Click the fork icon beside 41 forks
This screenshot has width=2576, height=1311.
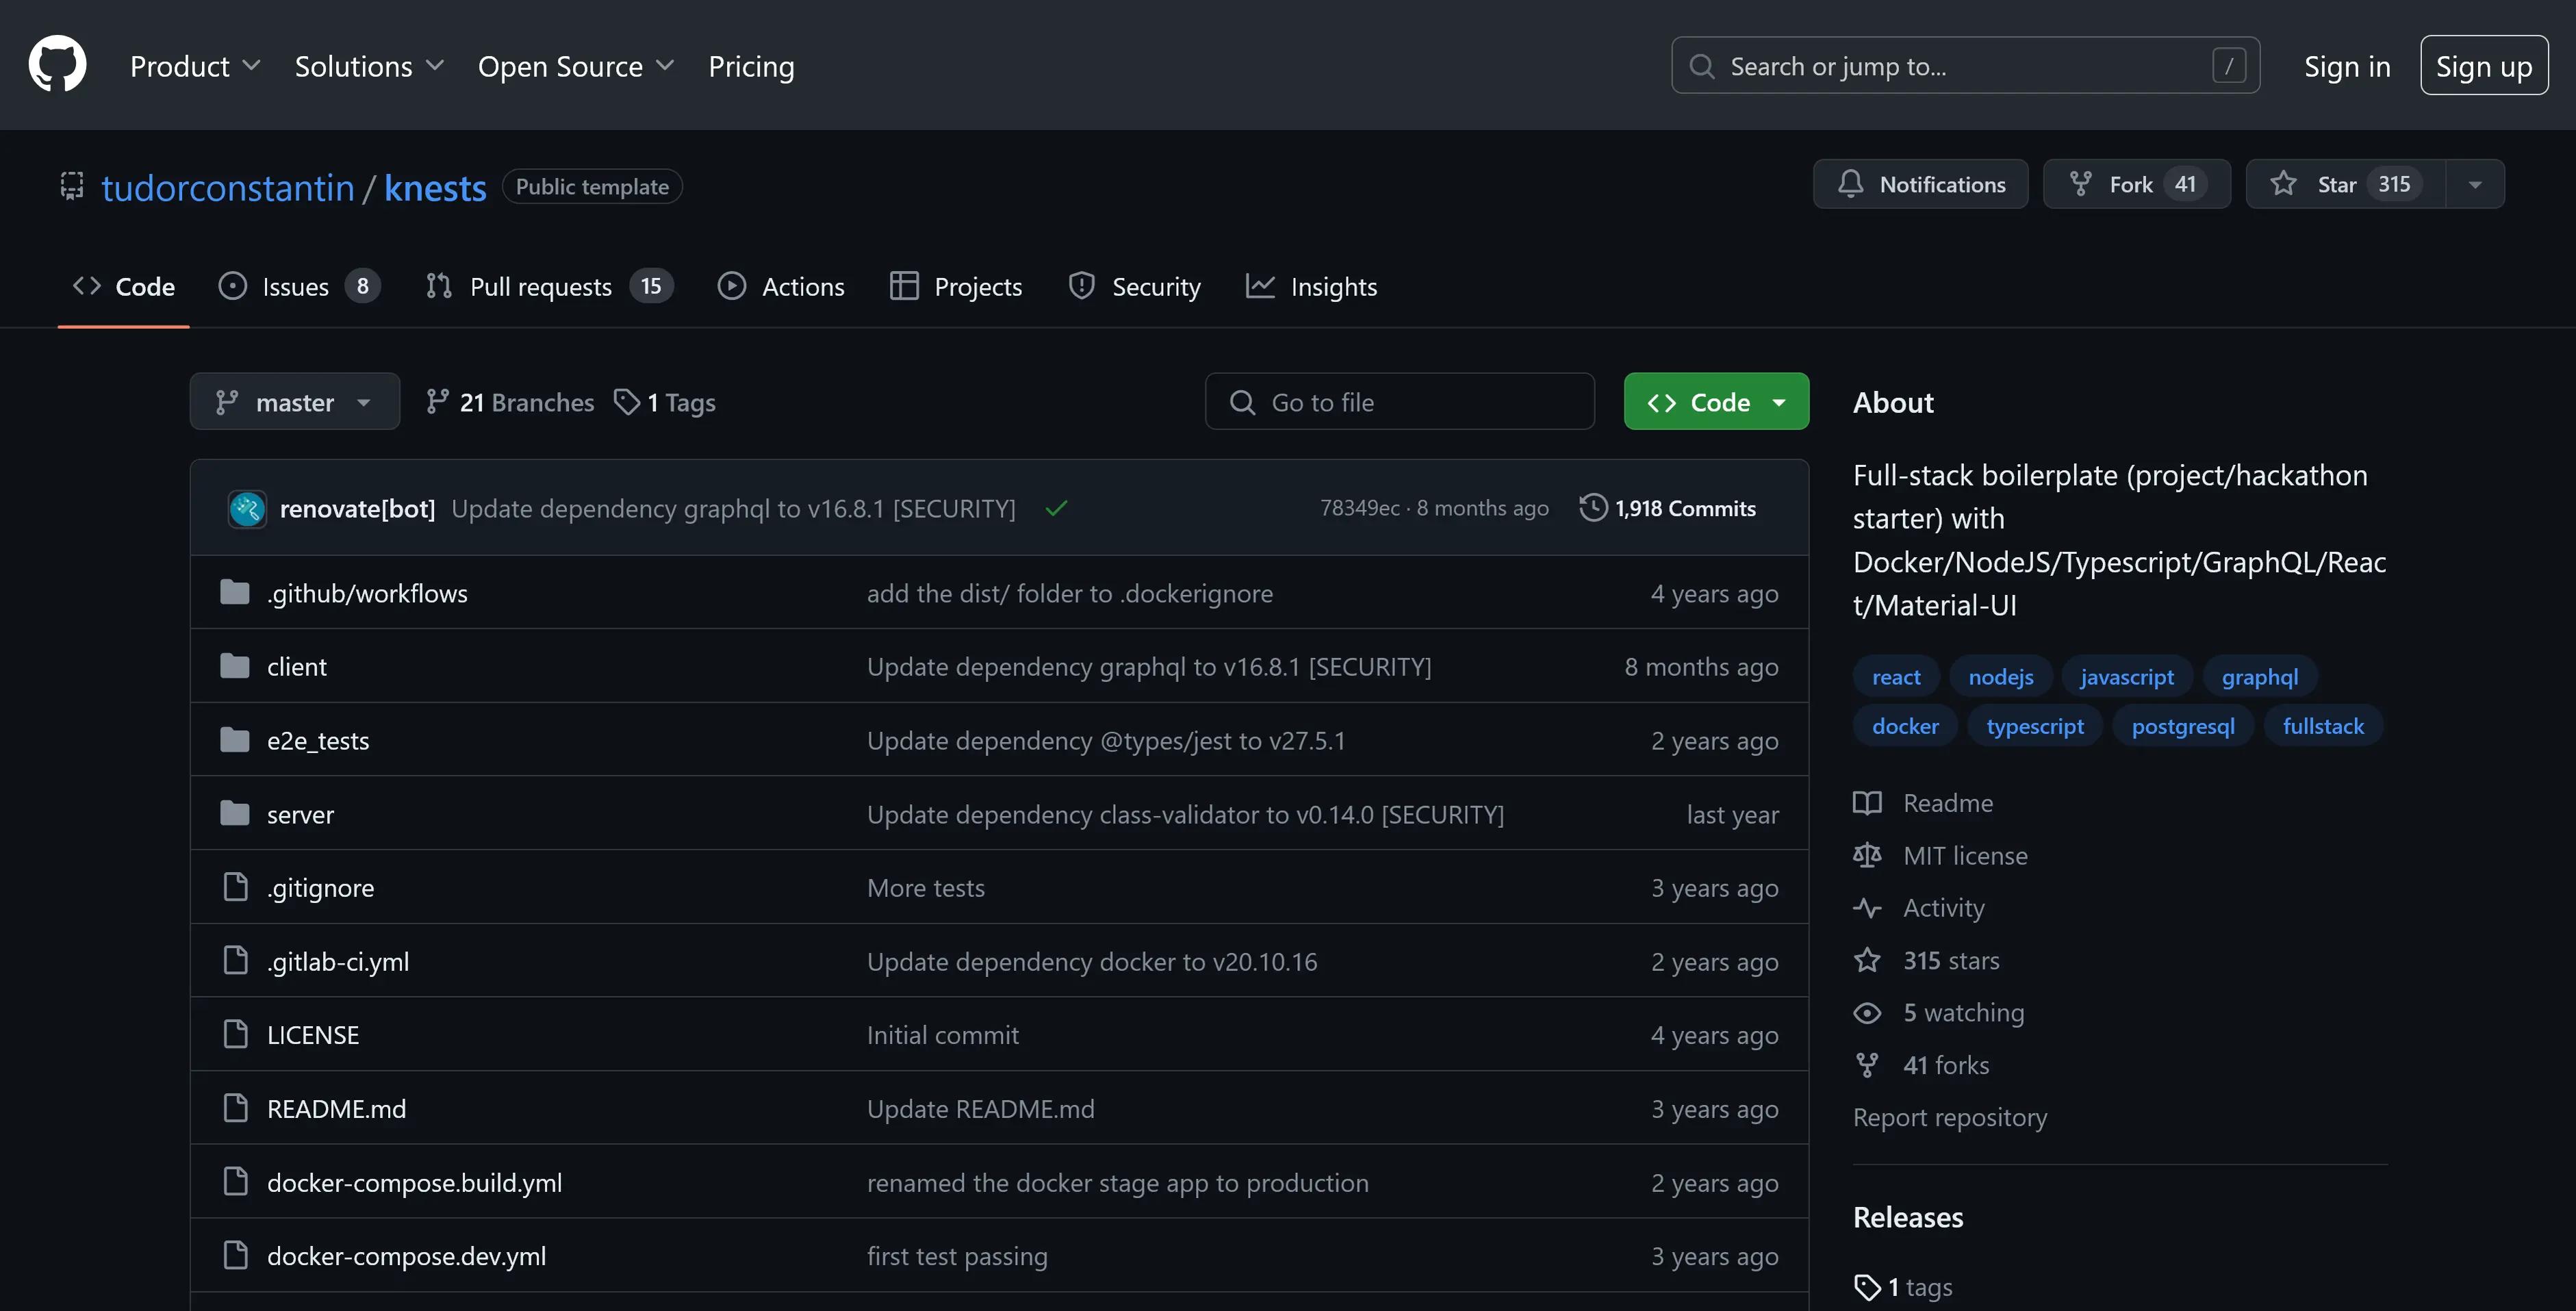click(x=1867, y=1065)
